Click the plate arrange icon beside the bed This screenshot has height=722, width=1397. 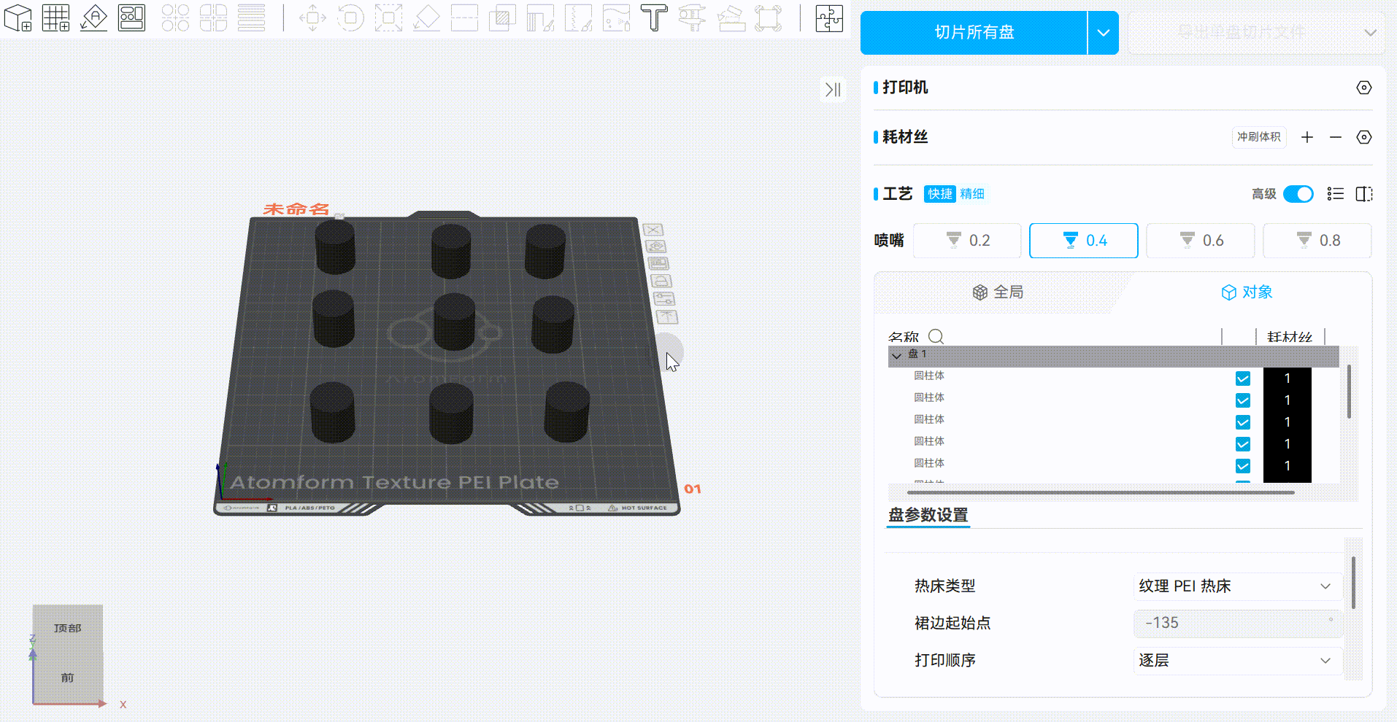pyautogui.click(x=658, y=263)
